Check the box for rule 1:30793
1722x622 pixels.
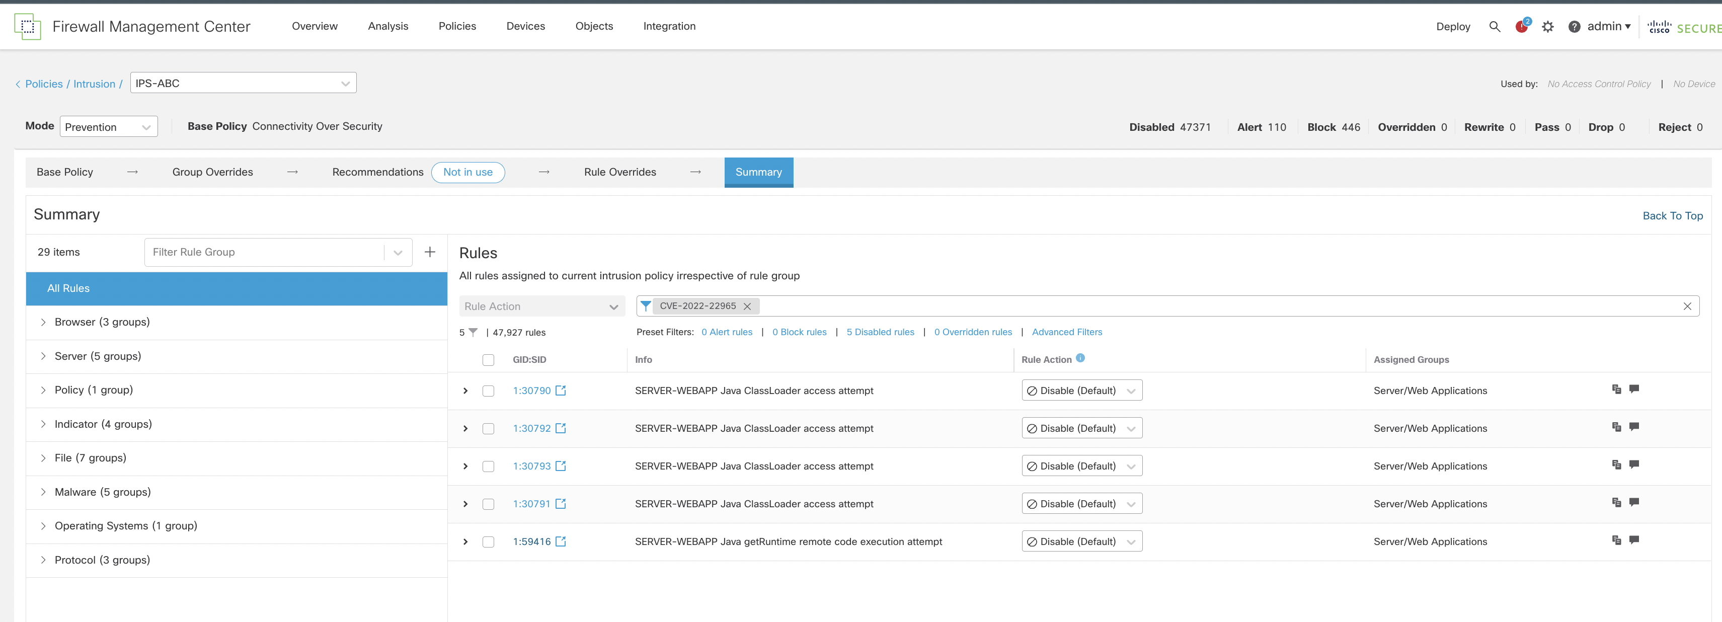[489, 466]
